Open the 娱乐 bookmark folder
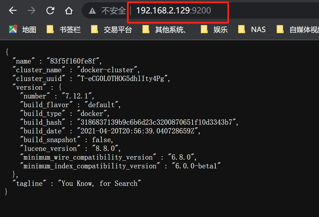 click(214, 30)
